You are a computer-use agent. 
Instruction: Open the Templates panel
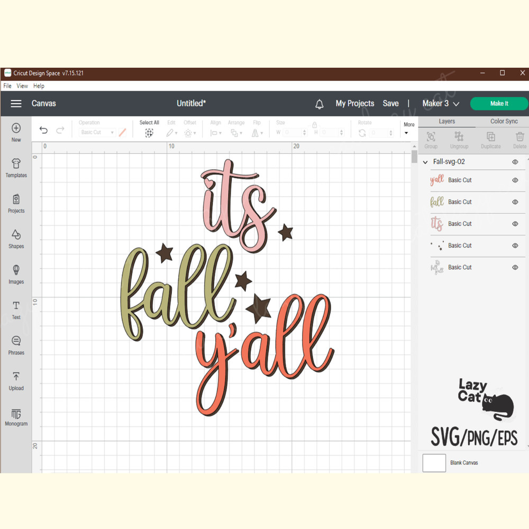coord(16,168)
